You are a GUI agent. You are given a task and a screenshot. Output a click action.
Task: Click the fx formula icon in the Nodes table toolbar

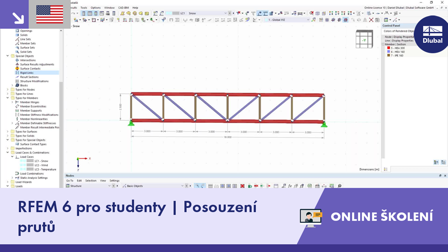(290, 186)
